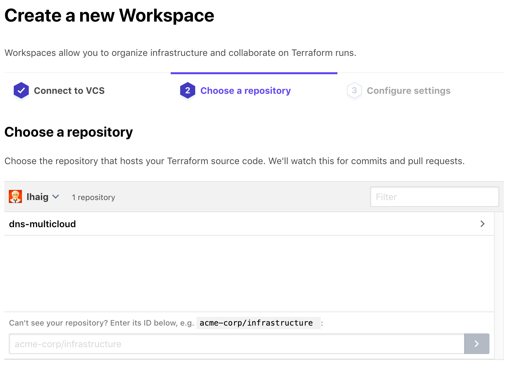
Task: Click the acme-corp/infrastructure placeholder input box
Action: [x=236, y=344]
